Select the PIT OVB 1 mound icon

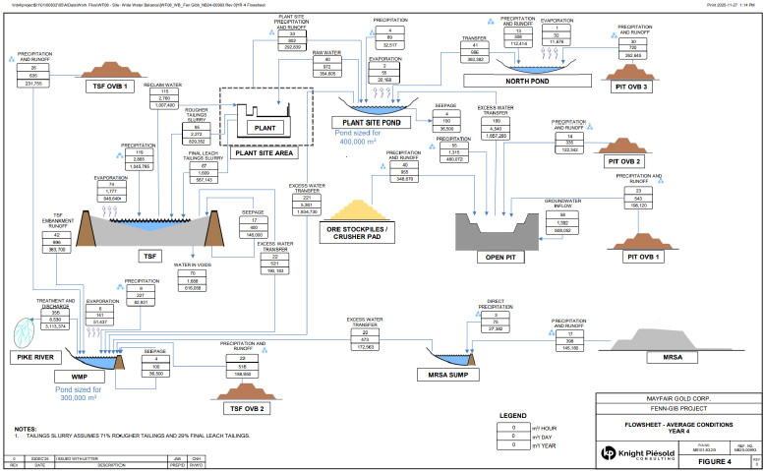click(643, 242)
